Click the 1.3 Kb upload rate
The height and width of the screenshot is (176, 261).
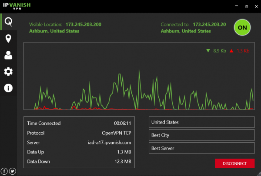click(x=243, y=51)
